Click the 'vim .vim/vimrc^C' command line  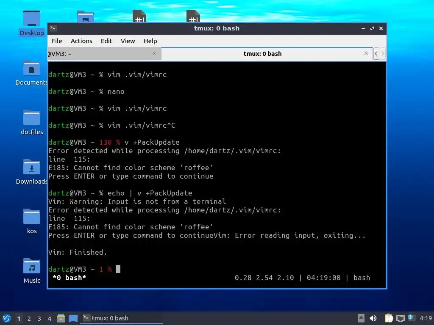[x=141, y=125]
